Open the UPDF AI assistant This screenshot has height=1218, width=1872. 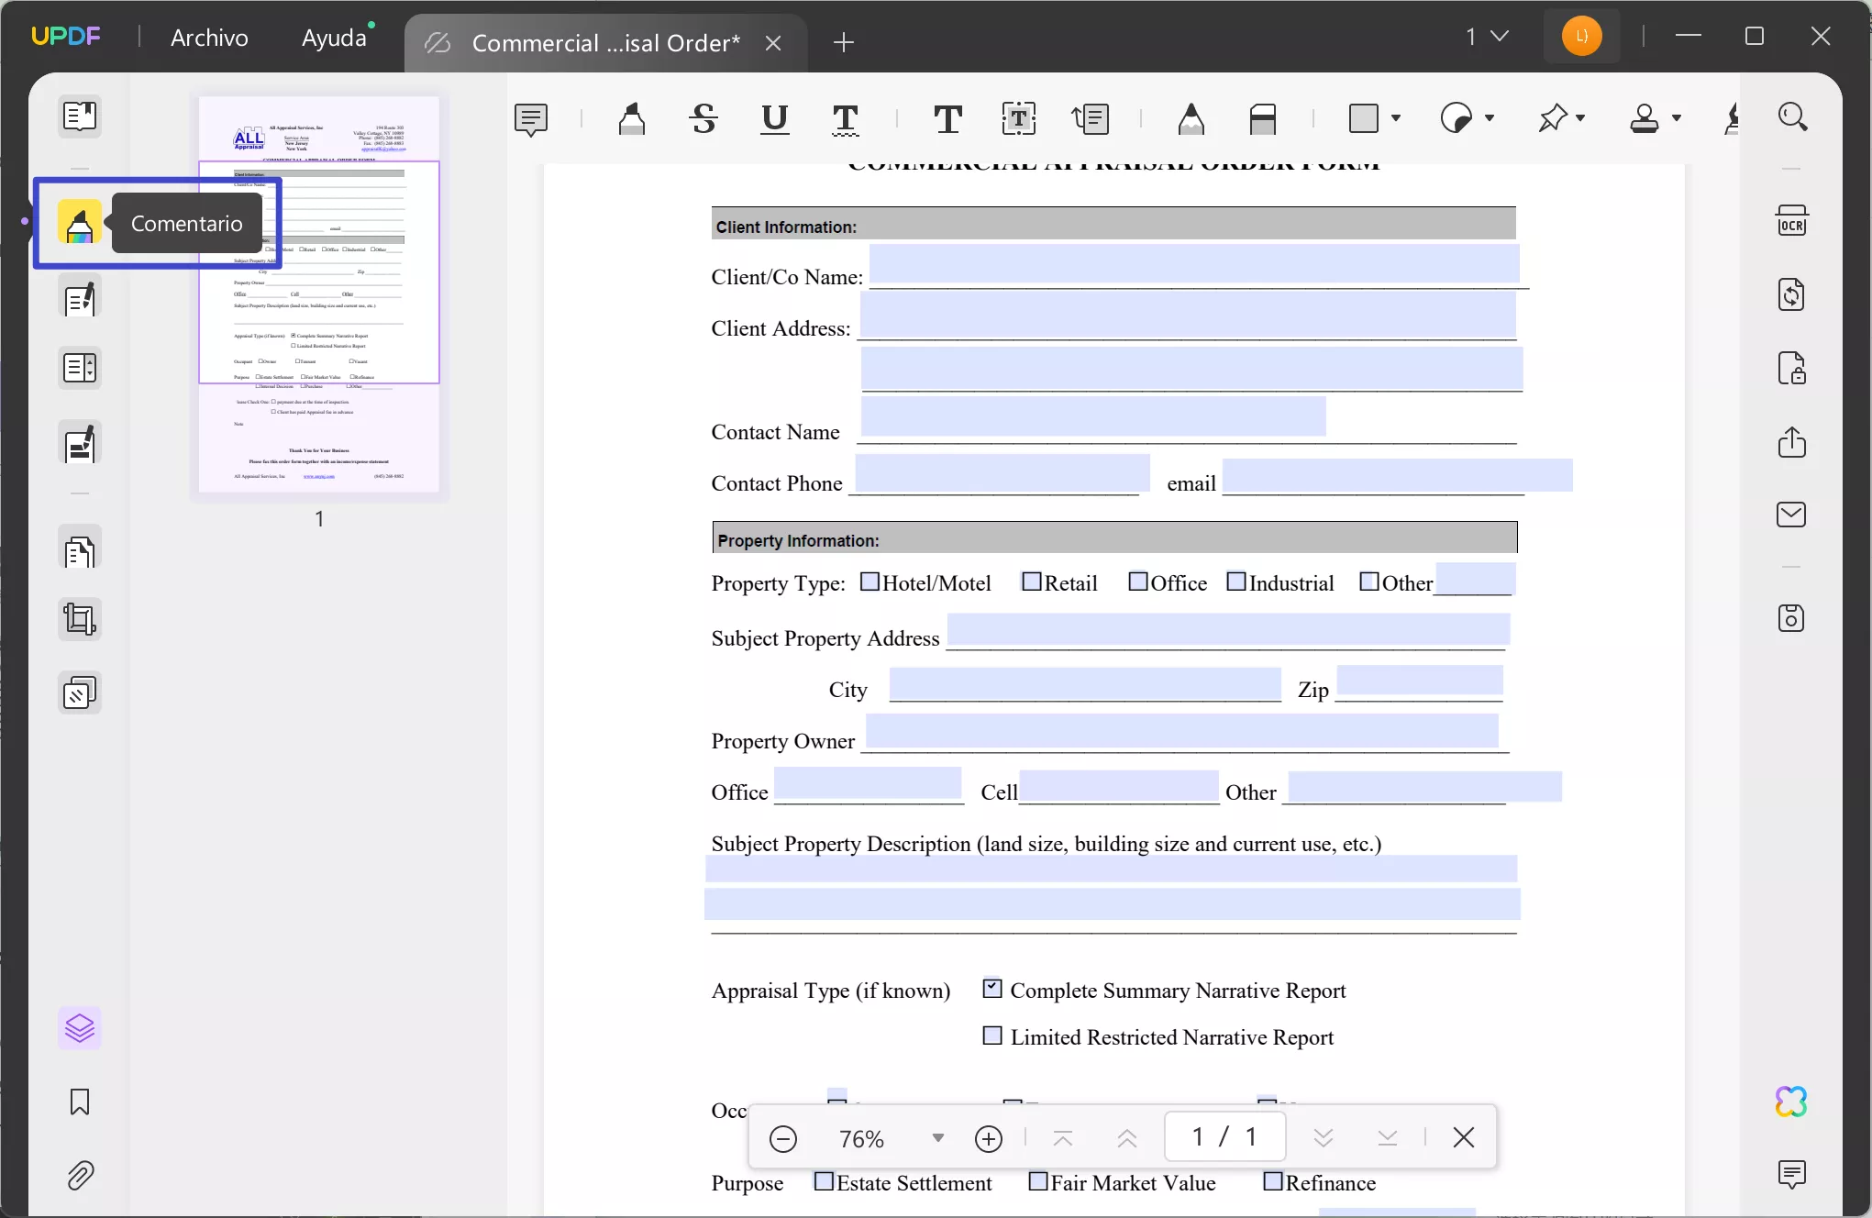[1791, 1102]
